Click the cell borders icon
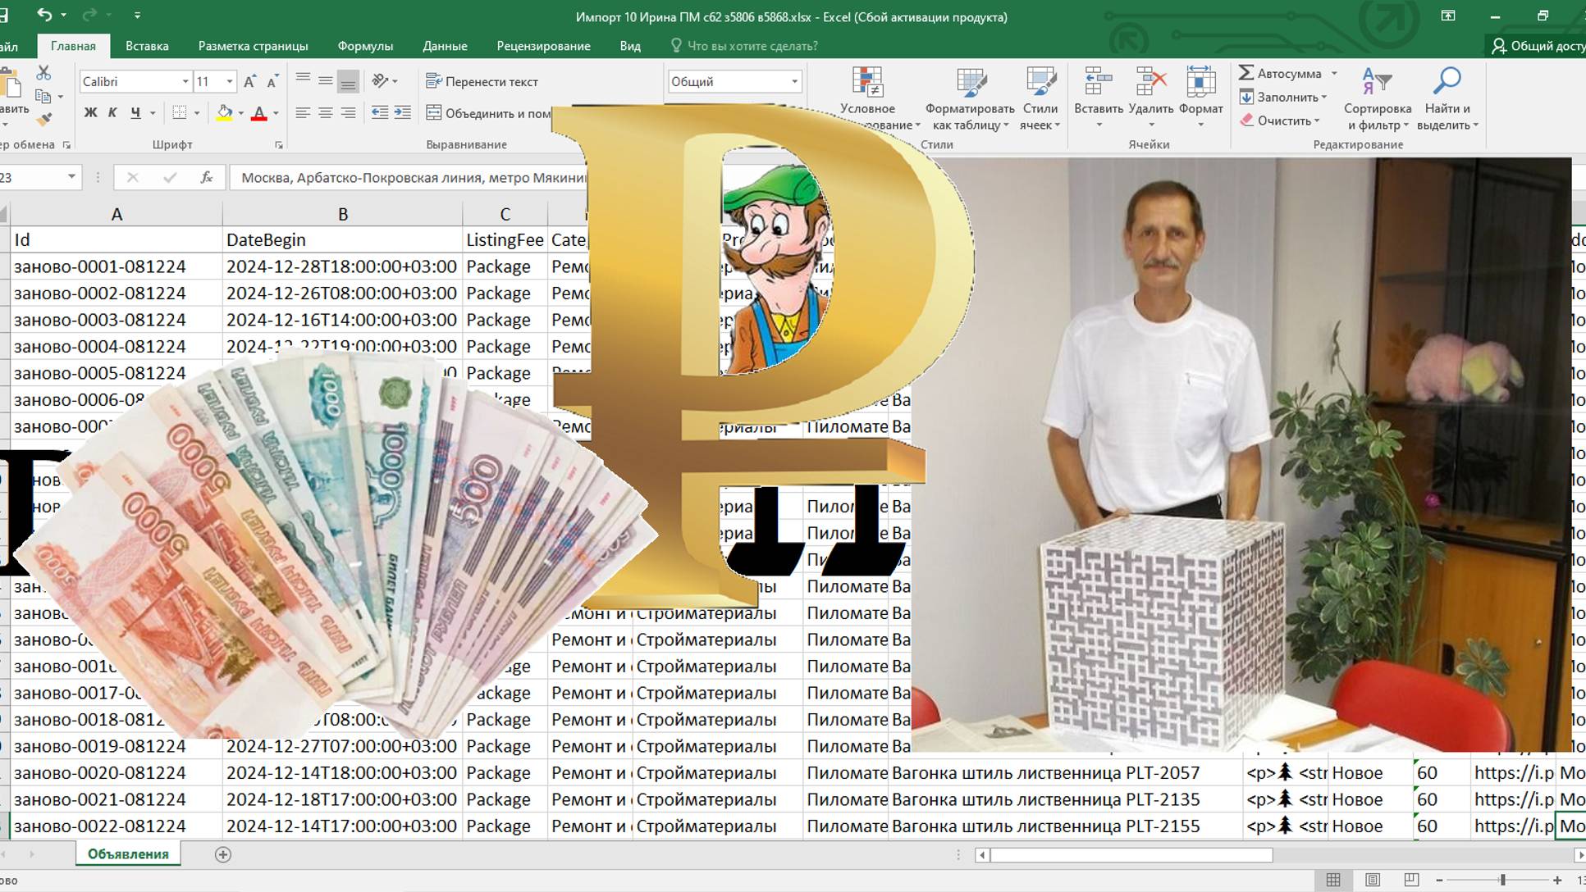1586x892 pixels. pyautogui.click(x=180, y=113)
